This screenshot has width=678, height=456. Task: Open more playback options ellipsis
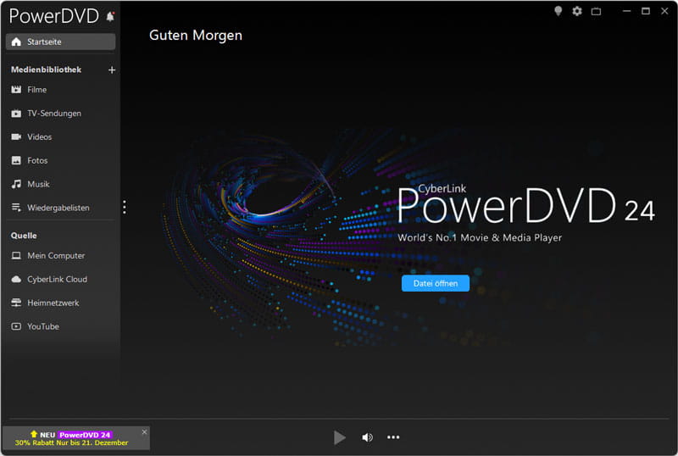tap(393, 437)
